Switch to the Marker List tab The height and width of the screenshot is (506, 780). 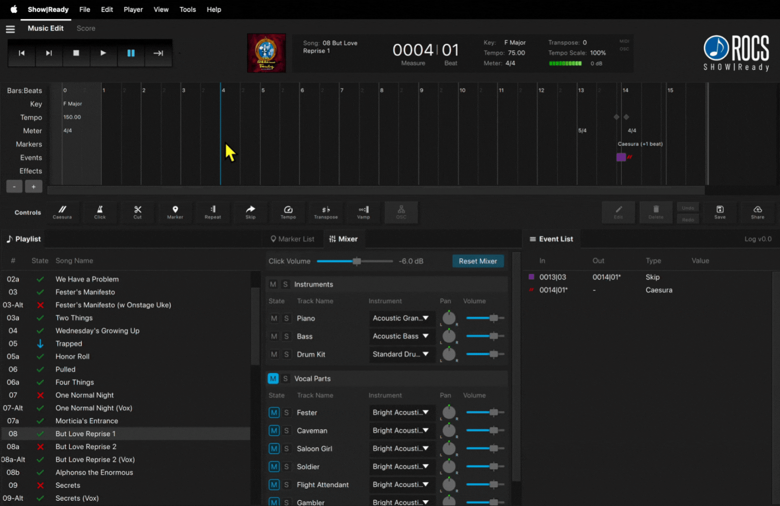coord(292,239)
